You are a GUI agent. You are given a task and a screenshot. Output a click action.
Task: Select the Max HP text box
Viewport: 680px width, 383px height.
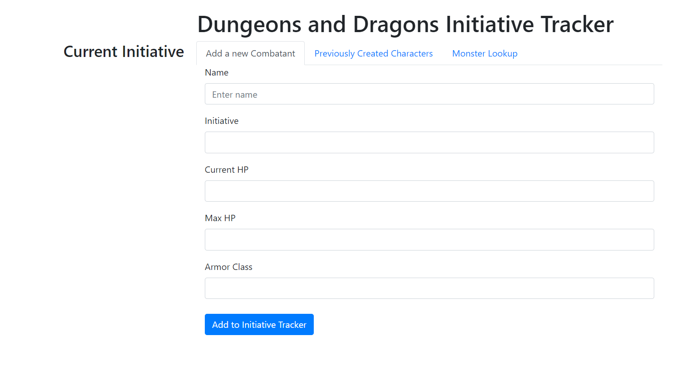(429, 239)
